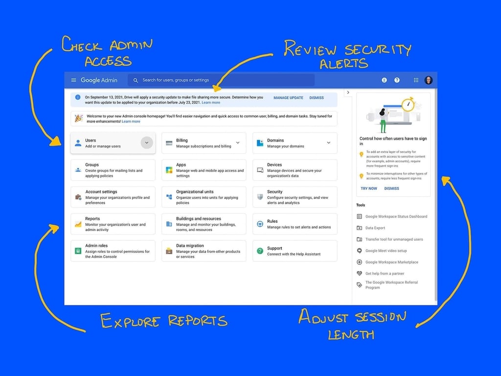Click the Rules steering wheel icon

[260, 224]
